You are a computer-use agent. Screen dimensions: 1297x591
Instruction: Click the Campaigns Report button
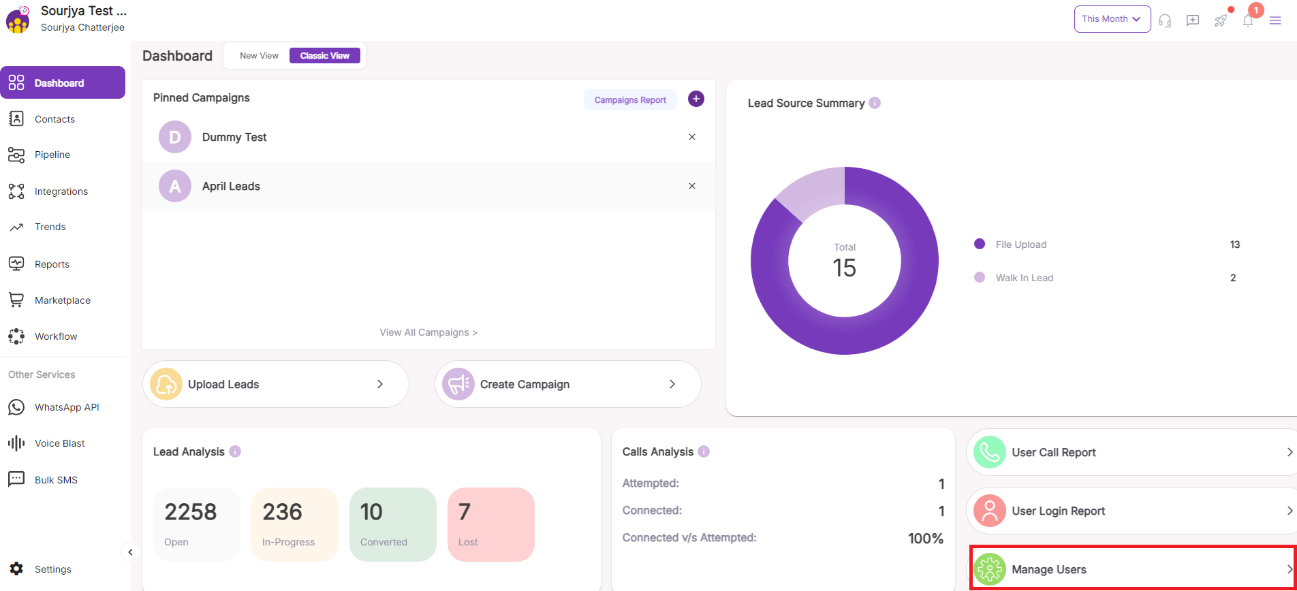click(x=630, y=100)
